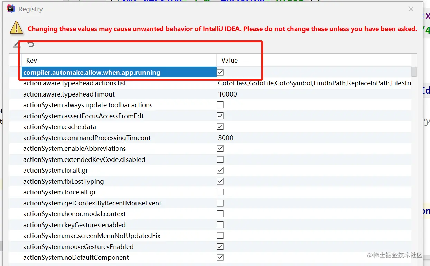Select actionSystem.extendedKeyCode.disabled key text
This screenshot has width=430, height=266.
[84, 159]
